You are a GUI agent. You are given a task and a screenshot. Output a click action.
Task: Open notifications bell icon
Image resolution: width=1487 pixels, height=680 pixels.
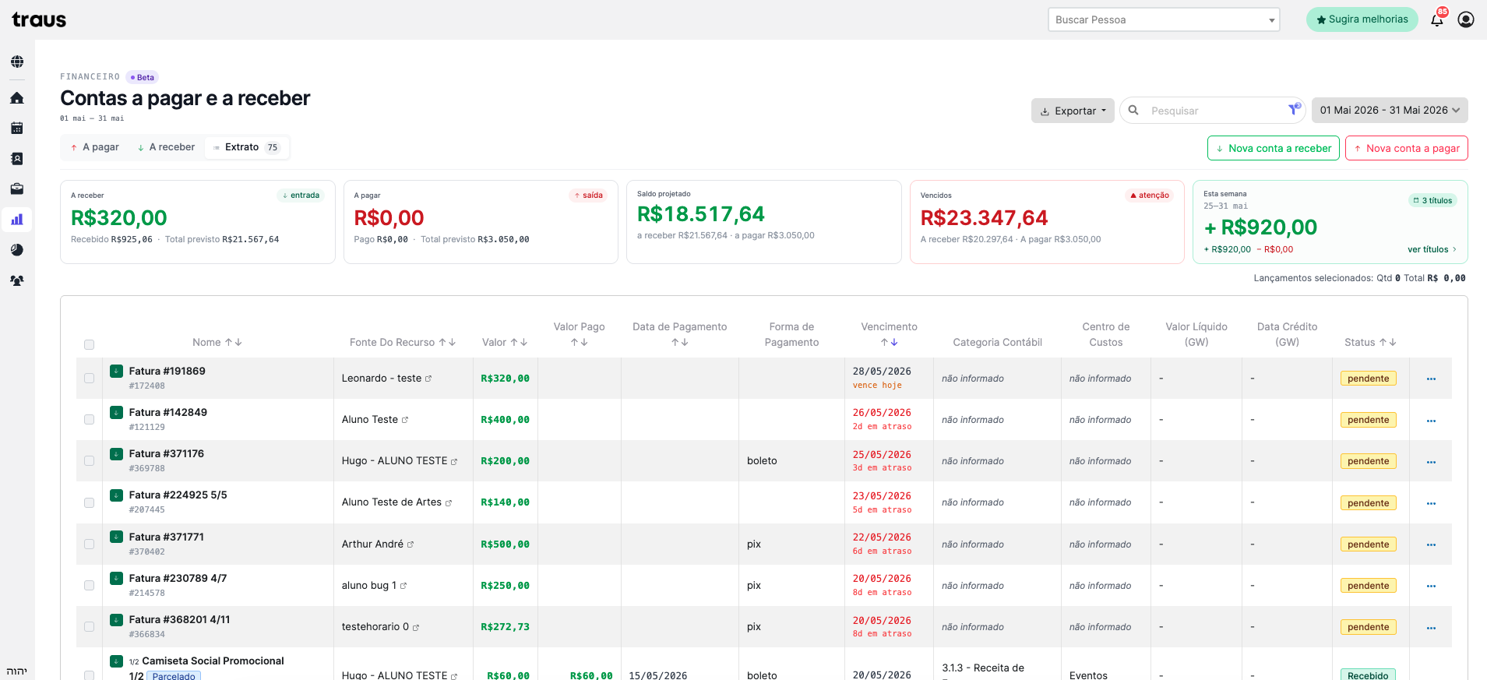pos(1437,19)
